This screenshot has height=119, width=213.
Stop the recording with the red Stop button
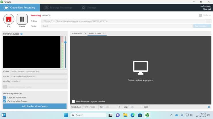pos(9,19)
